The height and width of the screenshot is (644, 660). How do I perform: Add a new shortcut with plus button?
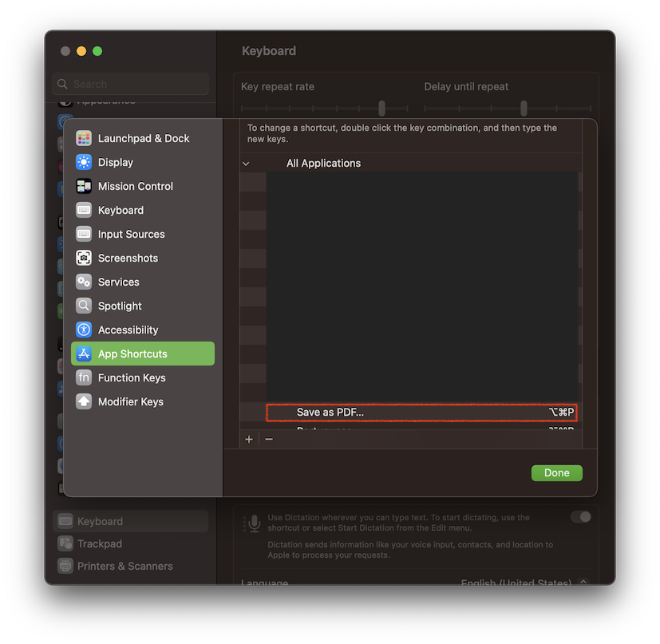(x=249, y=440)
